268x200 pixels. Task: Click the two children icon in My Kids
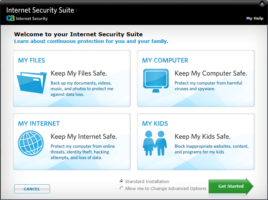(155, 143)
